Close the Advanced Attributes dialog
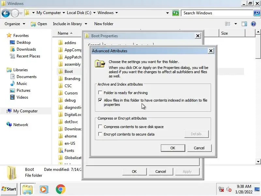Viewport: 261px width, 196px height. (x=211, y=51)
